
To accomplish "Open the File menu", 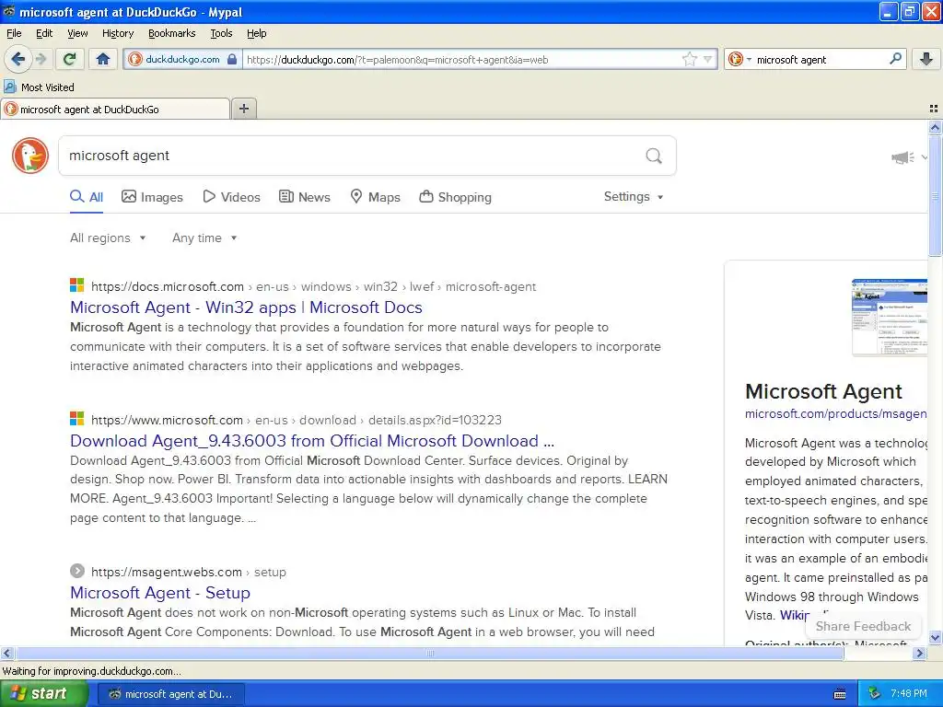I will coord(14,33).
